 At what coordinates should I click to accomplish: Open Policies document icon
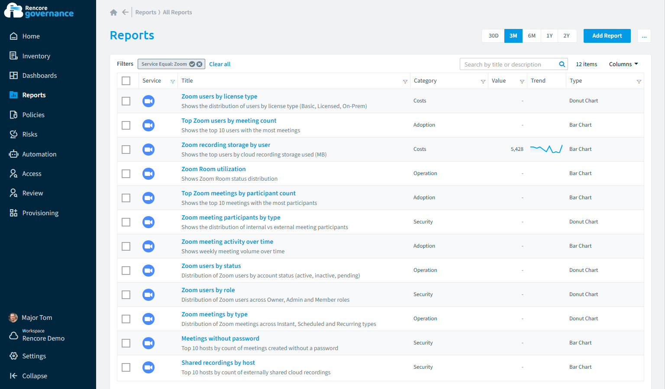point(14,115)
